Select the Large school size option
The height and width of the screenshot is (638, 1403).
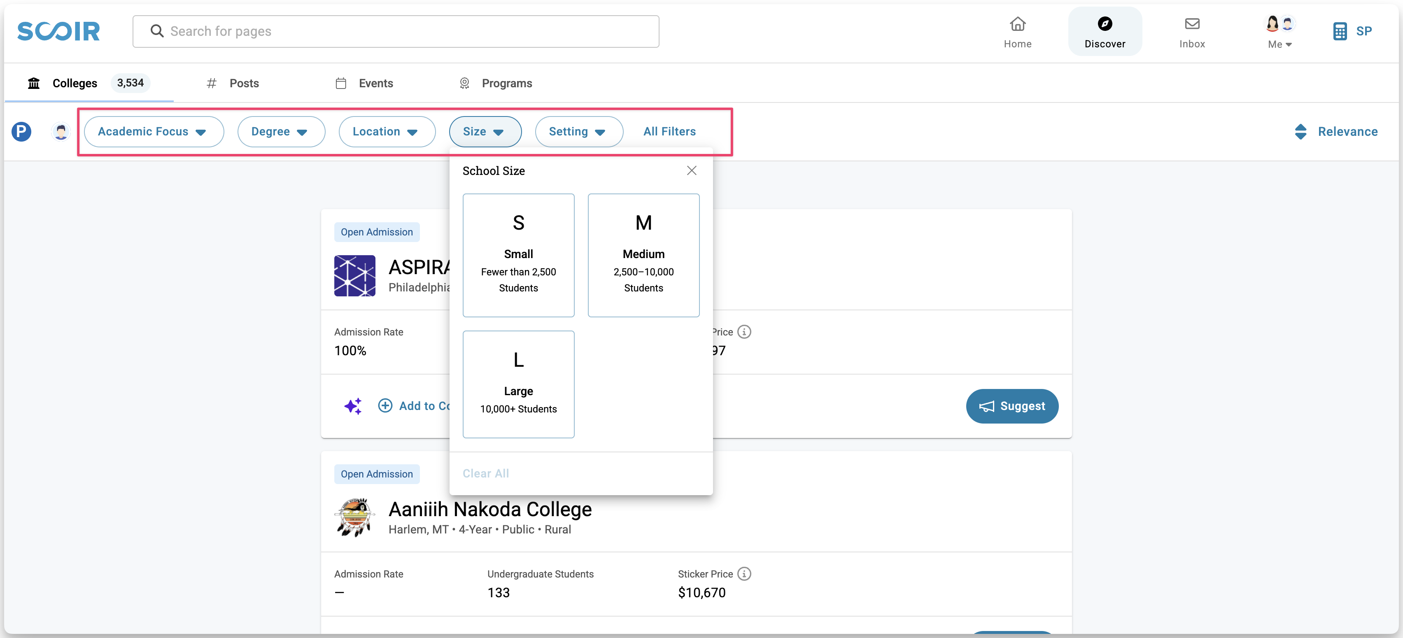[x=518, y=384]
